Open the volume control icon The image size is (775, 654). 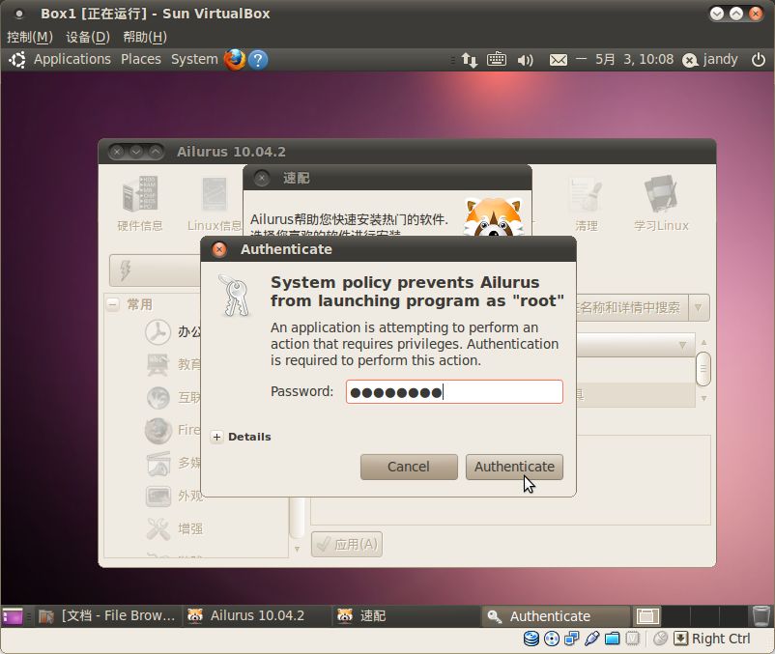(526, 60)
